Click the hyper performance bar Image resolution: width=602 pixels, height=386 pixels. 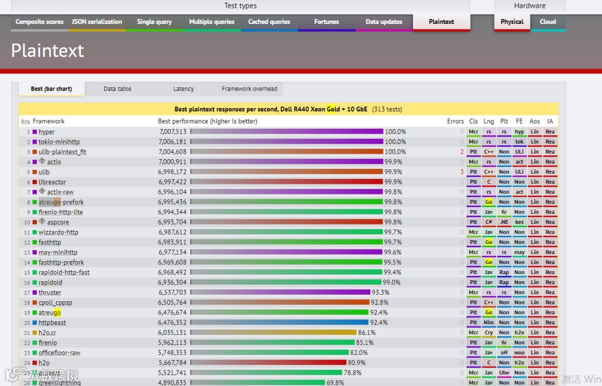click(x=287, y=131)
